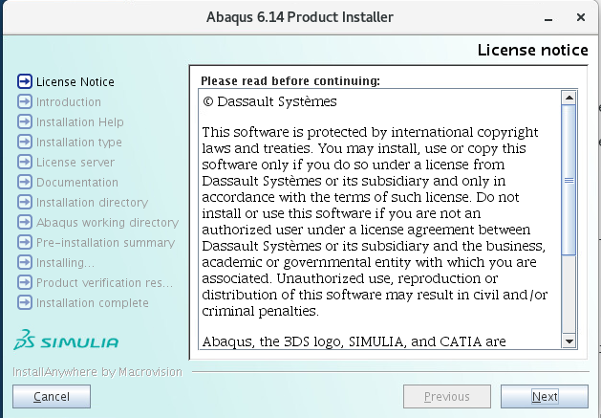Click the License Notice step arrow icon
The width and height of the screenshot is (601, 418).
click(25, 81)
